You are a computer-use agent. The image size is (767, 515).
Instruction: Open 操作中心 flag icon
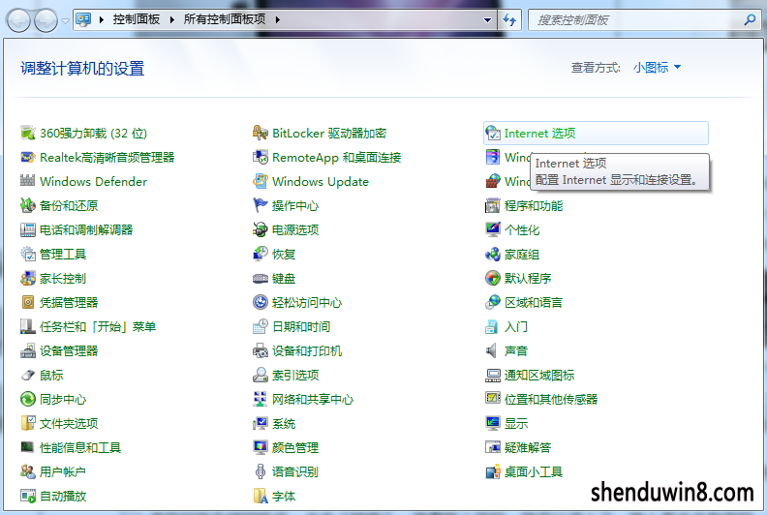[x=261, y=205]
